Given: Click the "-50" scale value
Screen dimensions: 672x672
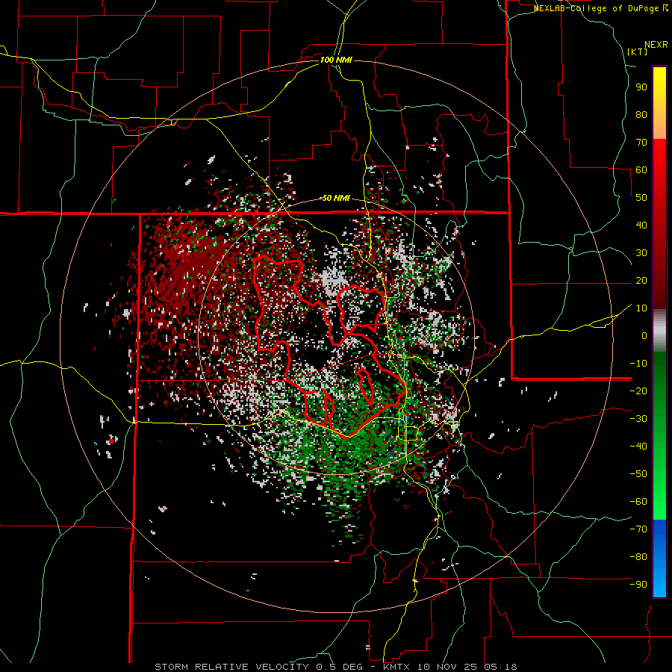Looking at the screenshot, I should [x=638, y=474].
